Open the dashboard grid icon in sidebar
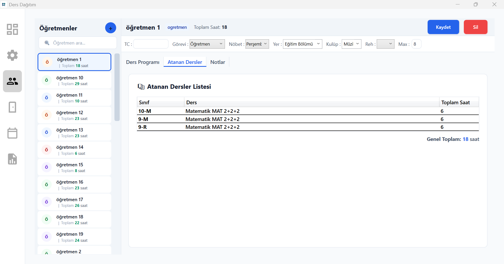 12,29
